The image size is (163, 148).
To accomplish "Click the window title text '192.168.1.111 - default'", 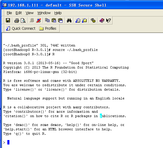I will point(35,5).
